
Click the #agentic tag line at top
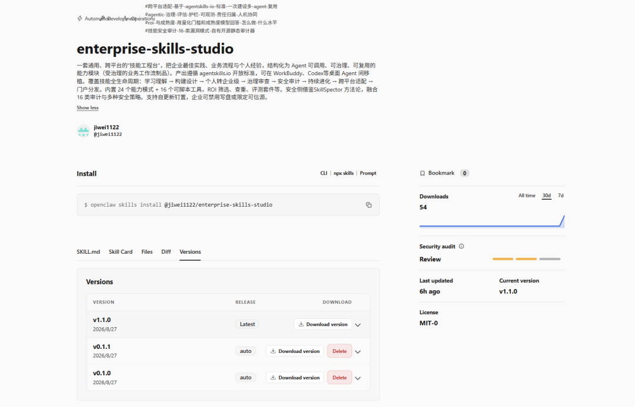(201, 15)
